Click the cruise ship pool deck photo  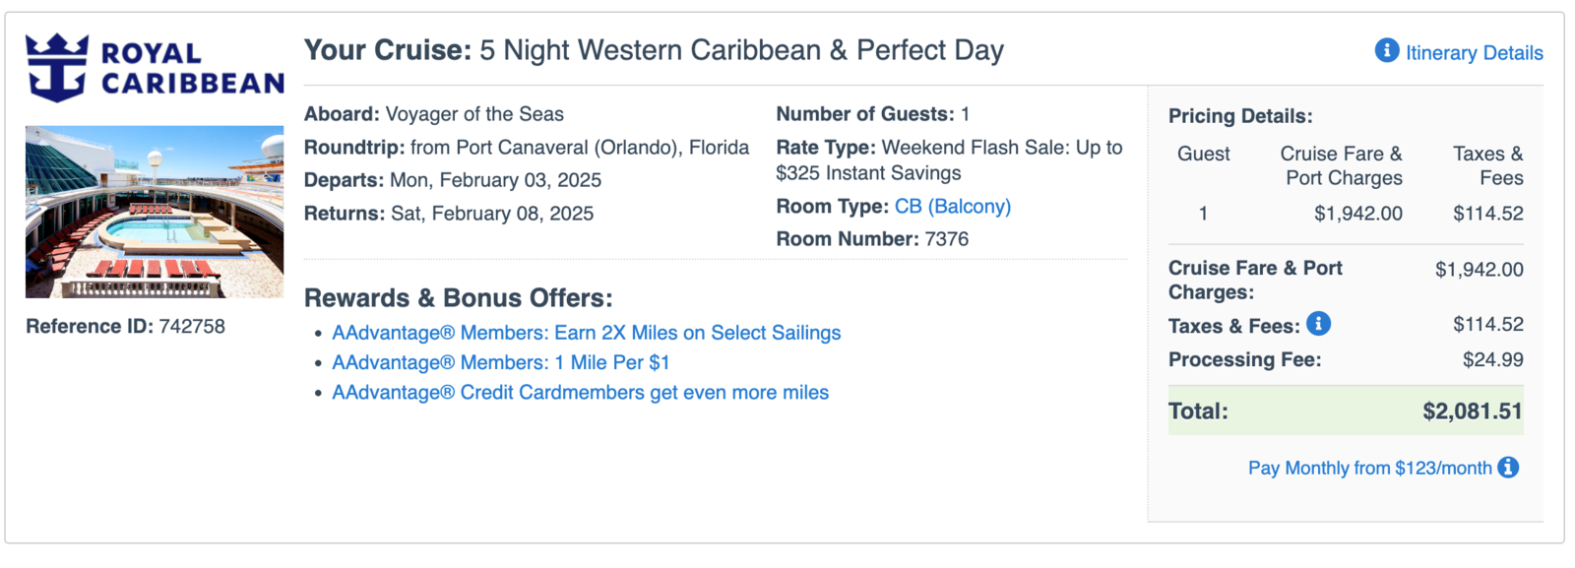pos(154,211)
